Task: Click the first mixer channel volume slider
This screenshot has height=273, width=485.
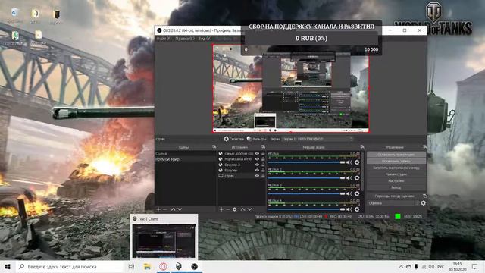Action: pos(306,162)
